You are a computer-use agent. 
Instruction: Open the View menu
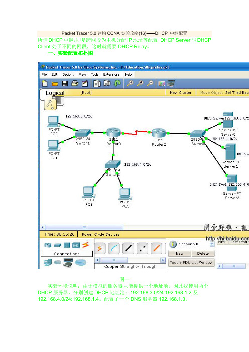(x=82, y=75)
